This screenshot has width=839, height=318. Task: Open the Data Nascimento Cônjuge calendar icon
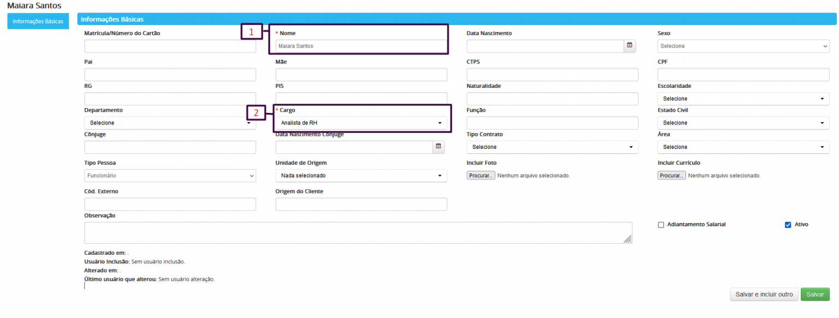438,147
